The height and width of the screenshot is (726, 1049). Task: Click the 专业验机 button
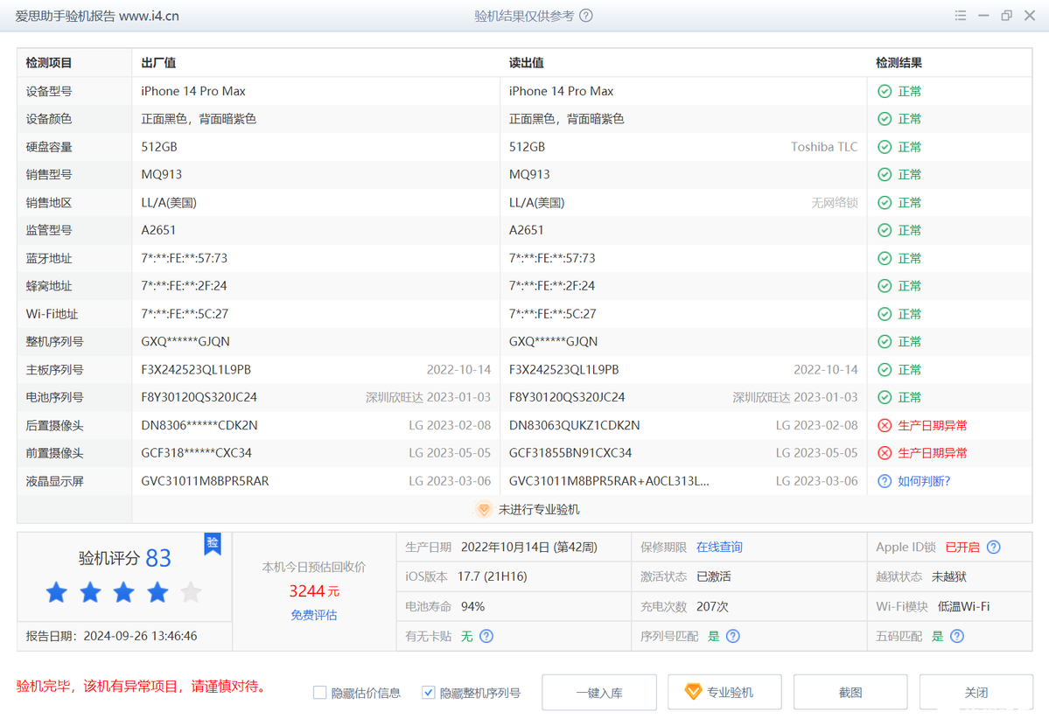(x=724, y=693)
